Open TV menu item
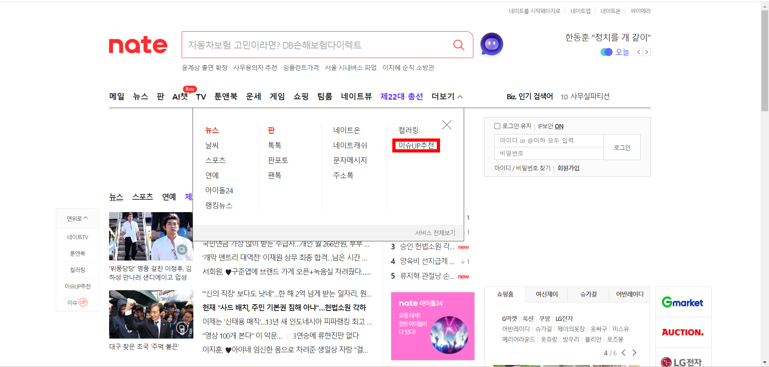 [201, 96]
